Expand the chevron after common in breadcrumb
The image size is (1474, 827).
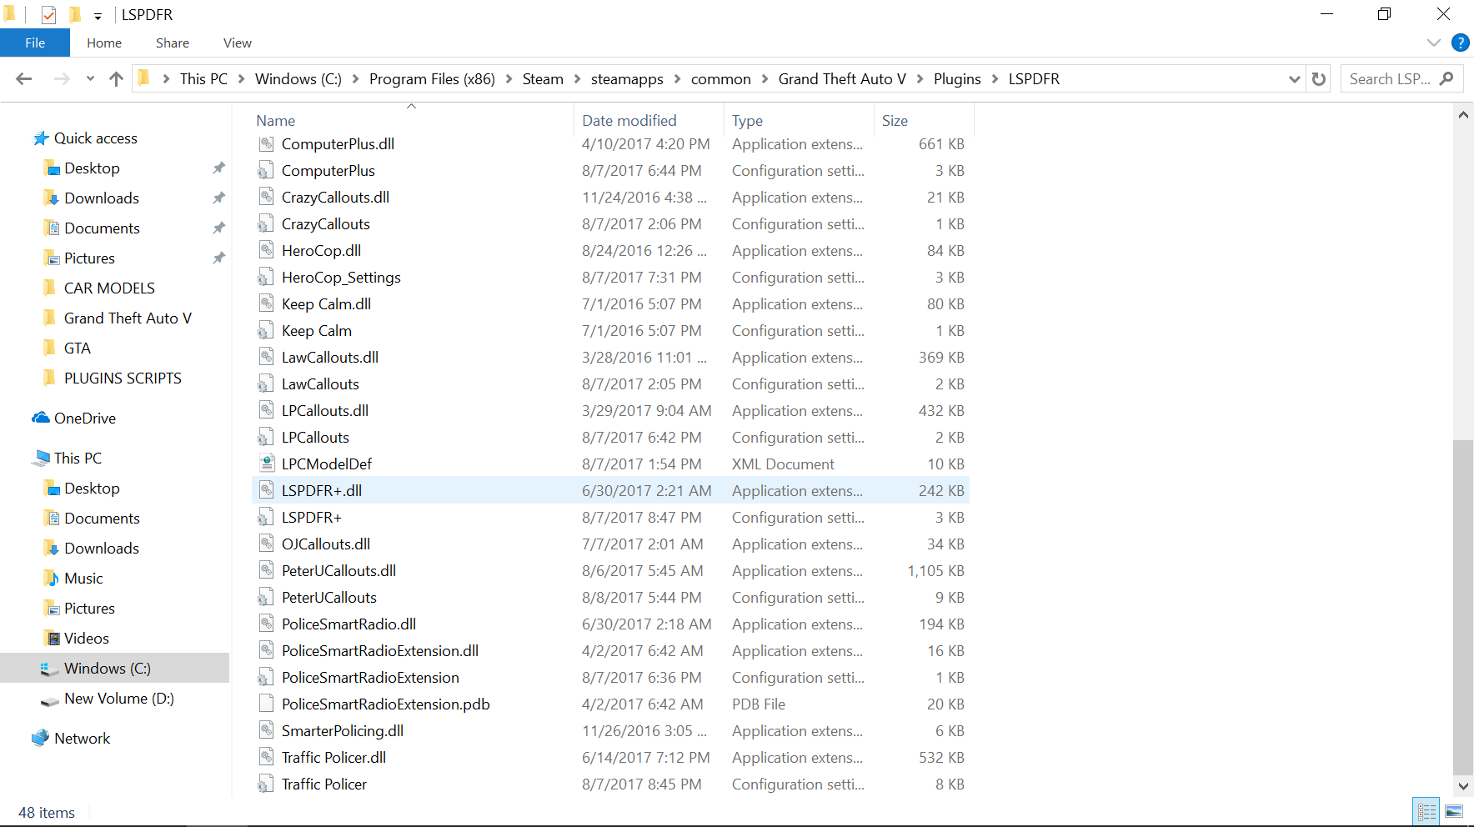tap(765, 79)
